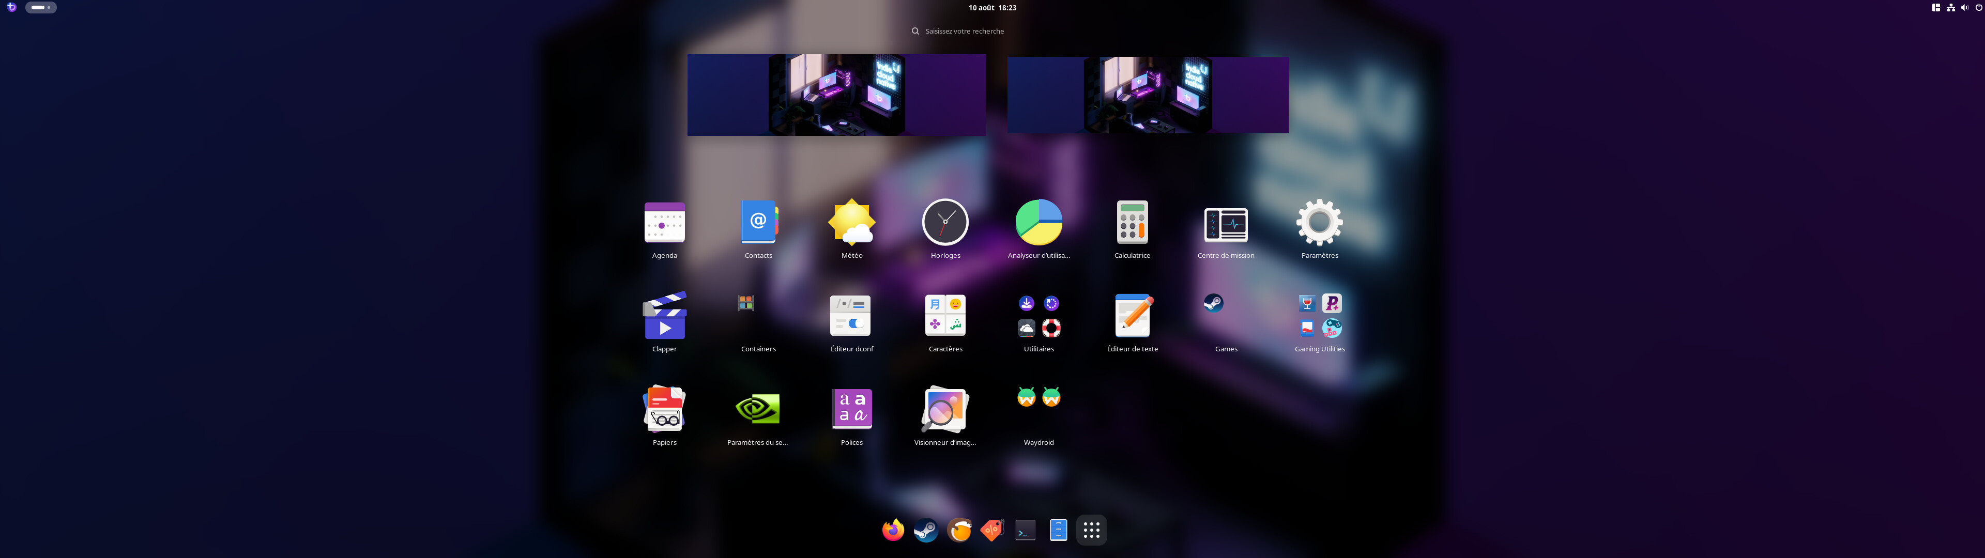Click the workspace indicator pill in top bar
The width and height of the screenshot is (1985, 558).
click(x=41, y=8)
